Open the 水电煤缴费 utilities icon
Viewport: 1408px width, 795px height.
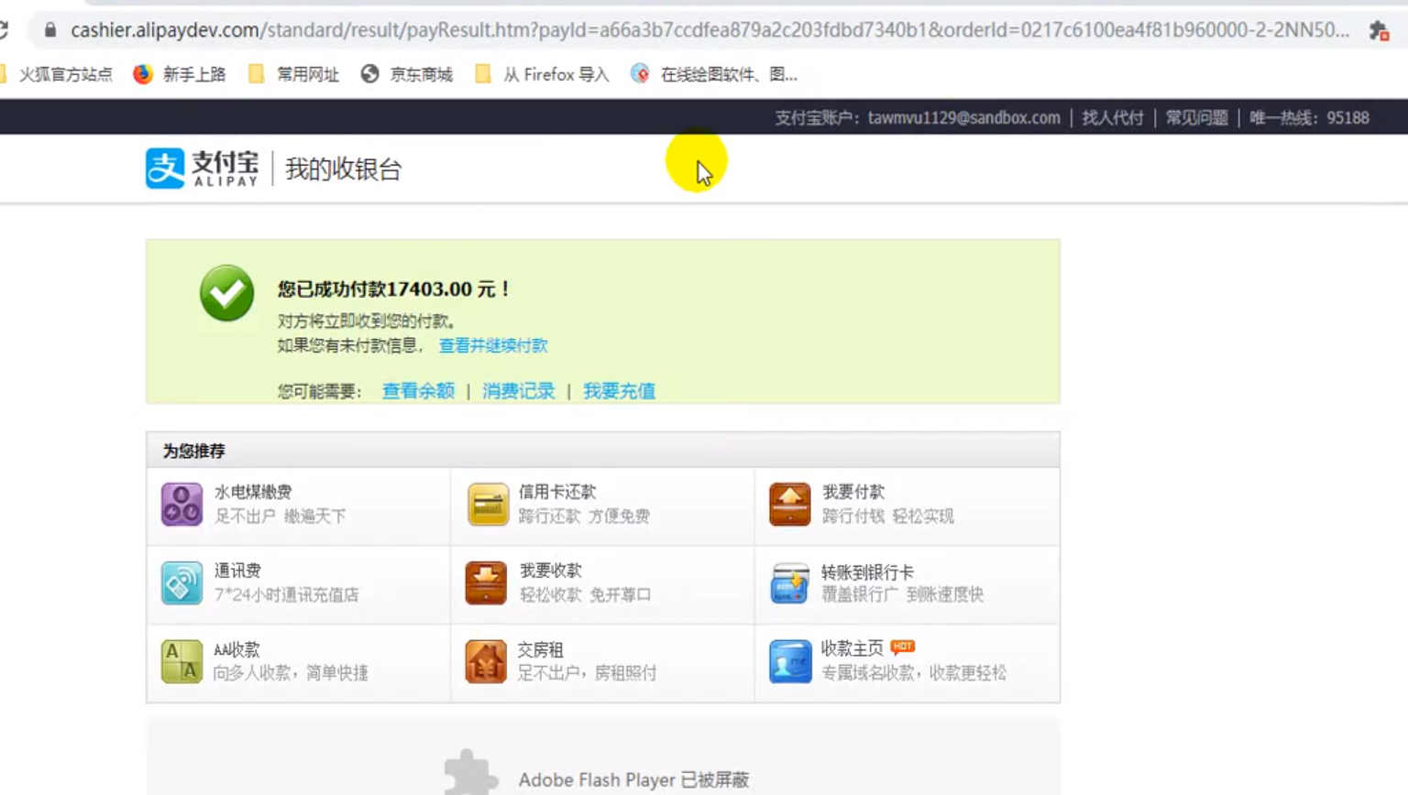(x=181, y=505)
